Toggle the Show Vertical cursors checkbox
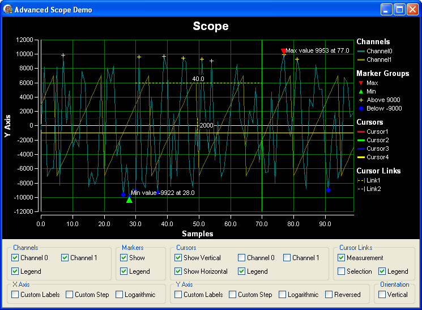 point(178,258)
